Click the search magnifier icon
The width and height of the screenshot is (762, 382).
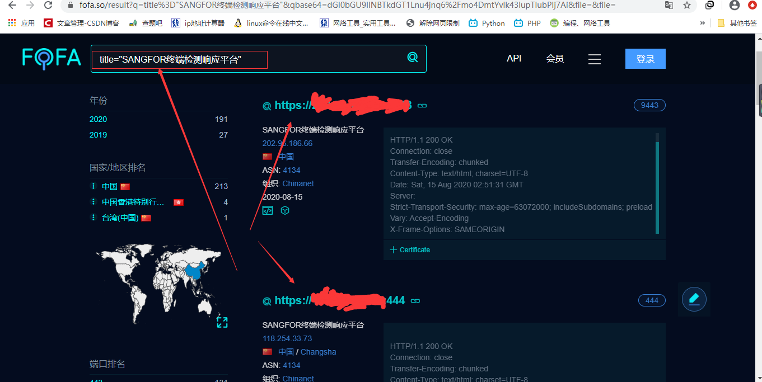click(x=413, y=57)
